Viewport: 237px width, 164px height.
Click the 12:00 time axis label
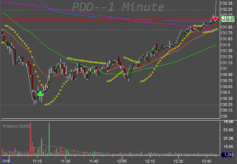122,161
